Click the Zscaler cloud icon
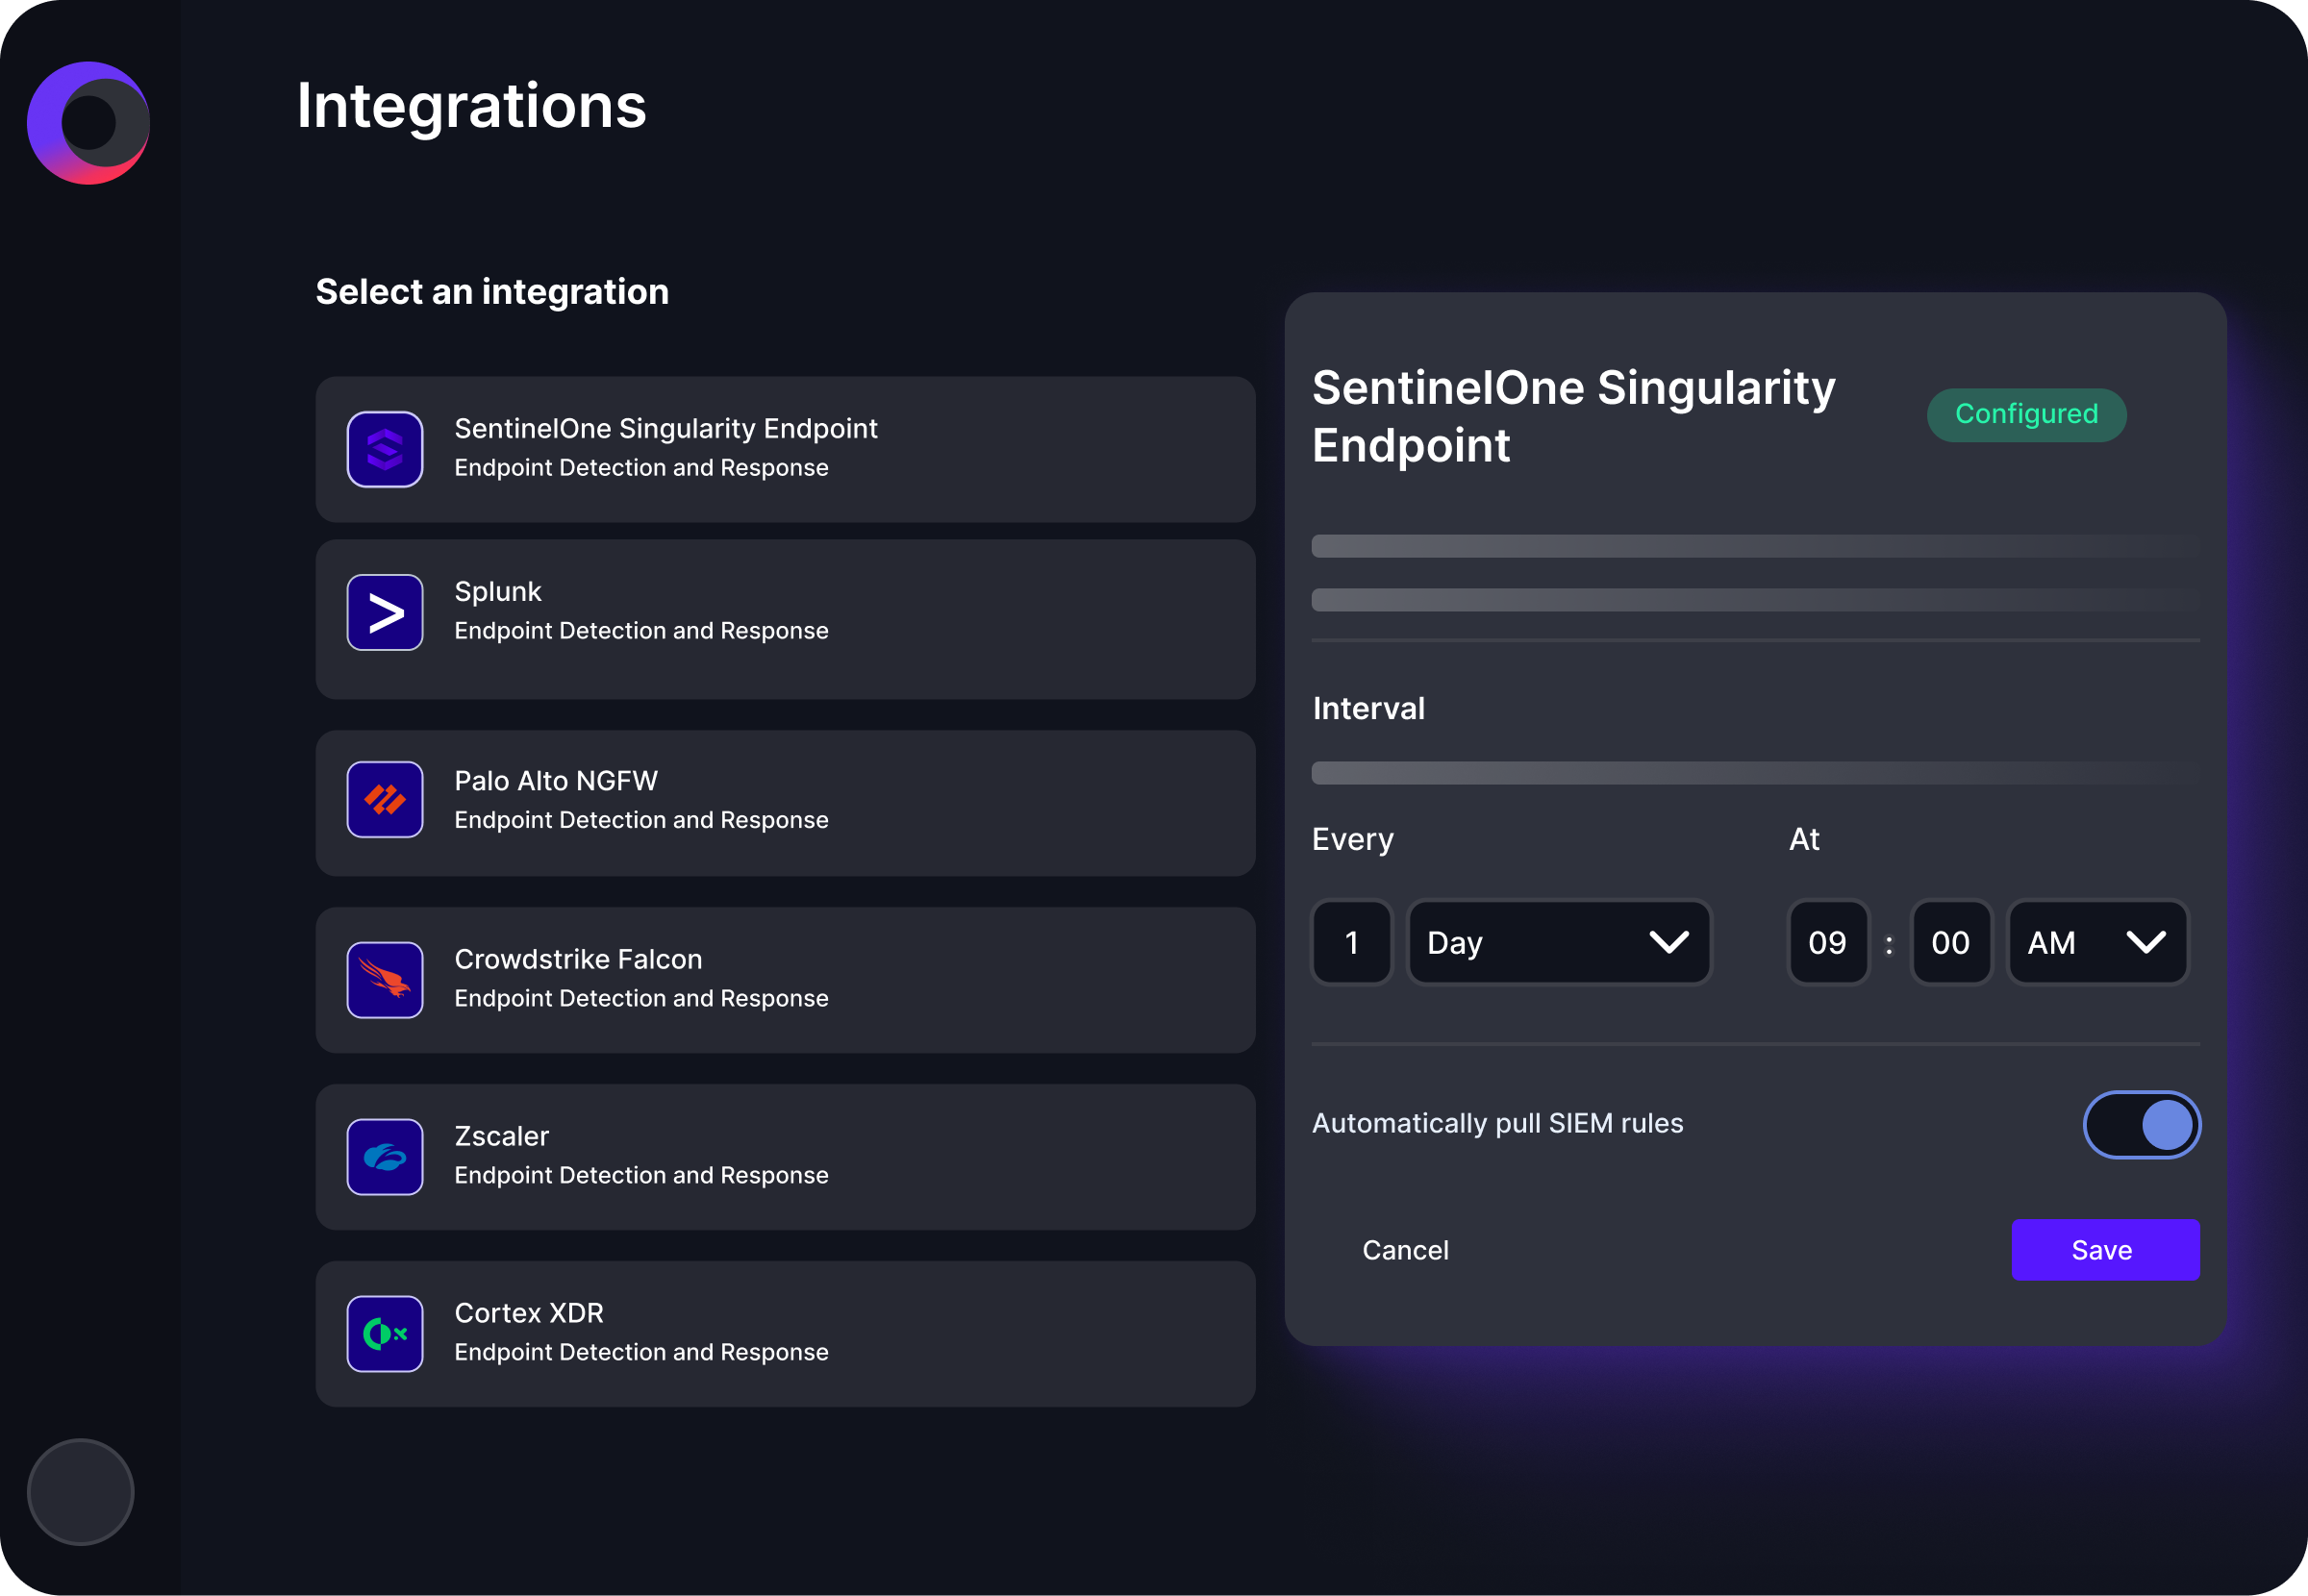2308x1596 pixels. pyautogui.click(x=385, y=1157)
